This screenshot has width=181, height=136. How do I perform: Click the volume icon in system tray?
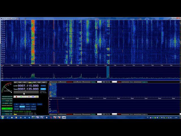point(171,118)
